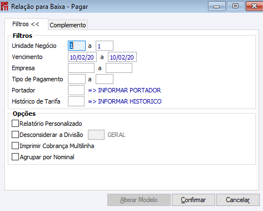Click the Histórico de Tarifa label
Screen dimensions: 263x211
click(x=36, y=101)
